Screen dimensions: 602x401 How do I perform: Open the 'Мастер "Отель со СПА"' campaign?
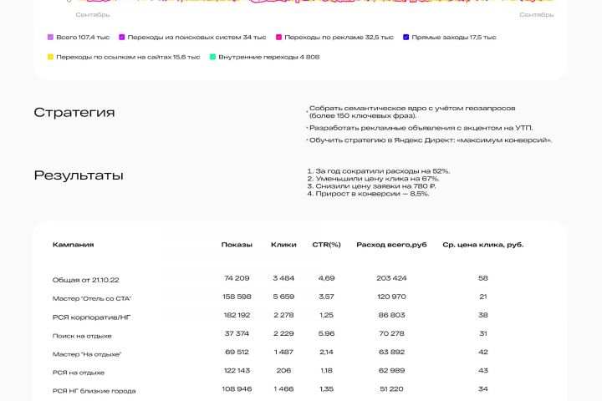click(92, 298)
